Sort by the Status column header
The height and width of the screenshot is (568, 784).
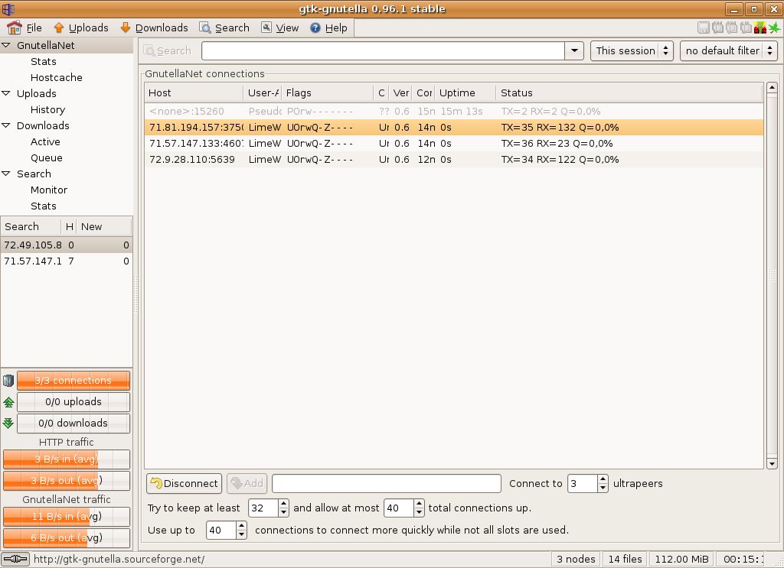[x=629, y=93]
